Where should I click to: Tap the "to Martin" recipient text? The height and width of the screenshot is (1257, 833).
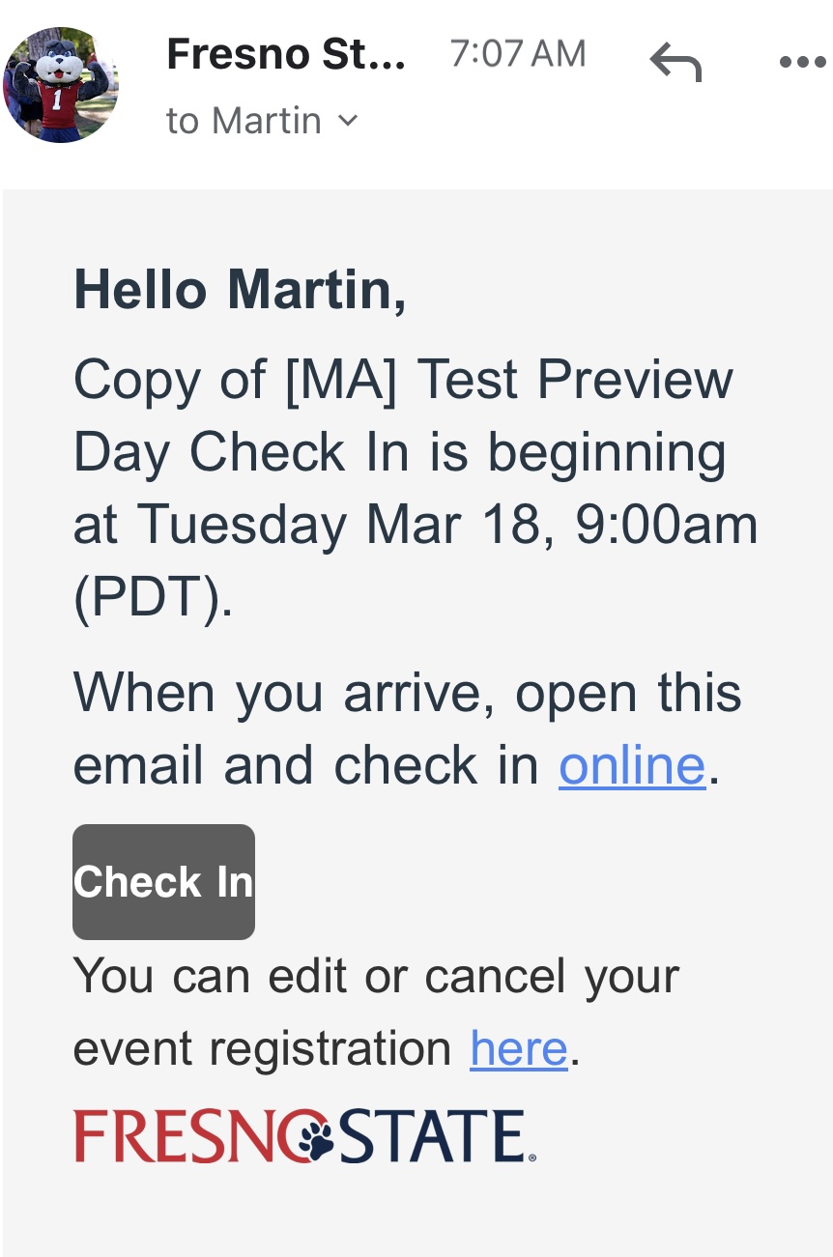point(244,121)
